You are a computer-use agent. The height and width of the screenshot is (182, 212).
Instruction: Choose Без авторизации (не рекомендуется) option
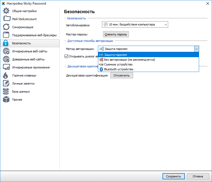click(x=148, y=60)
